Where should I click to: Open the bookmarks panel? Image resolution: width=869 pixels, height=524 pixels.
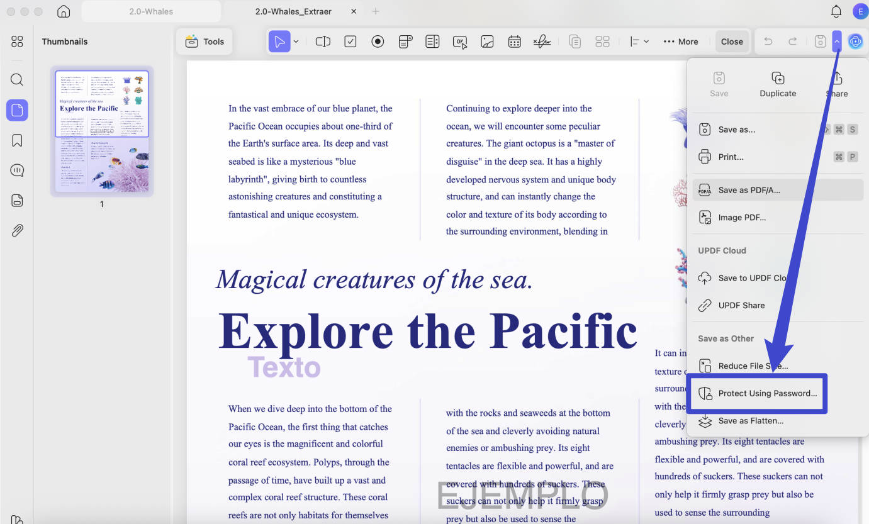(17, 140)
